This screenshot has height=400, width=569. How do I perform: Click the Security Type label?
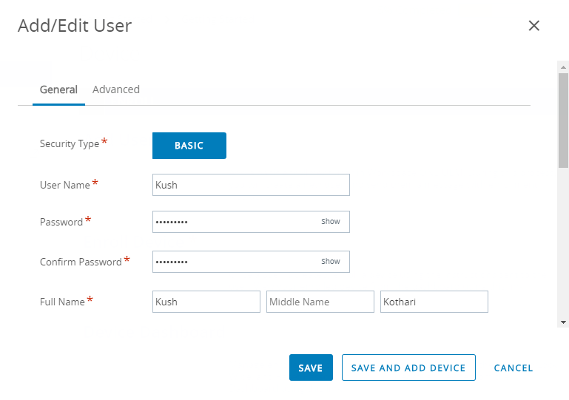pyautogui.click(x=70, y=144)
